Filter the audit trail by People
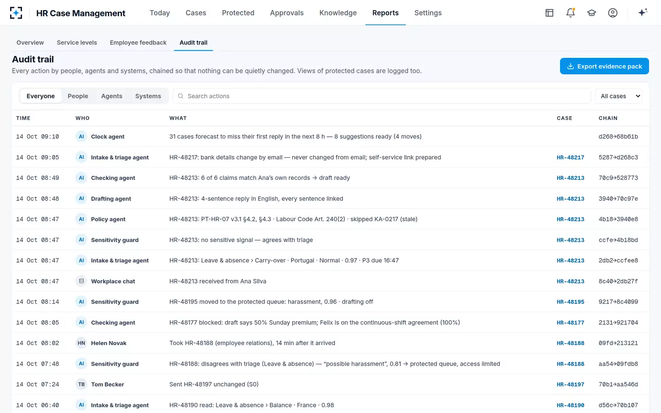Viewport: 661px width, 413px height. pos(78,96)
